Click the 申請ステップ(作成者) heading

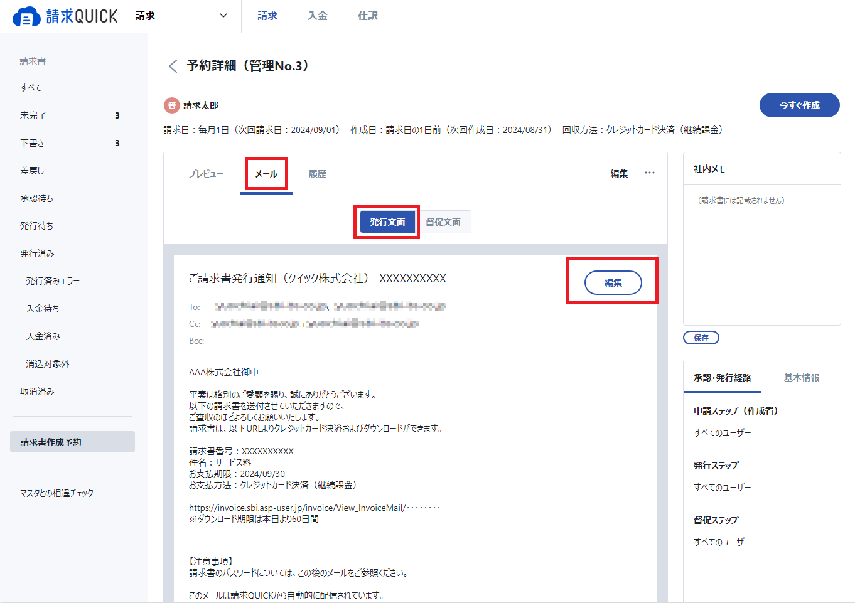(736, 411)
